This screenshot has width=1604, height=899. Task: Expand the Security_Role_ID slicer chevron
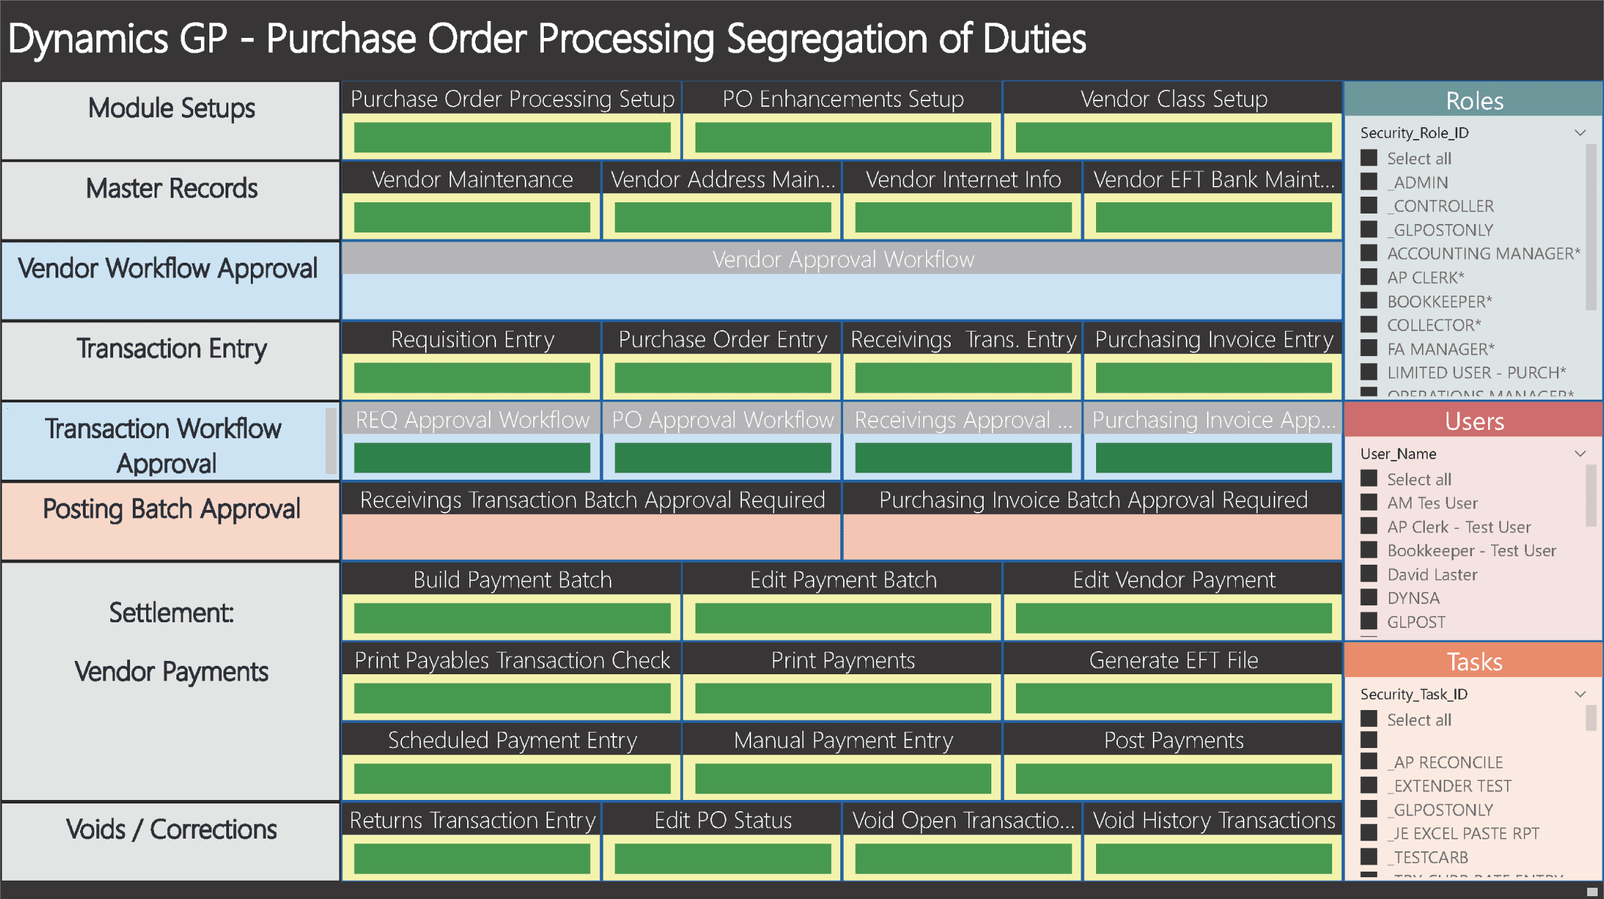[x=1580, y=133]
